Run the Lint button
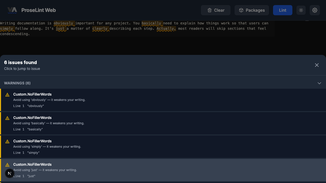326x183 pixels. tap(282, 10)
